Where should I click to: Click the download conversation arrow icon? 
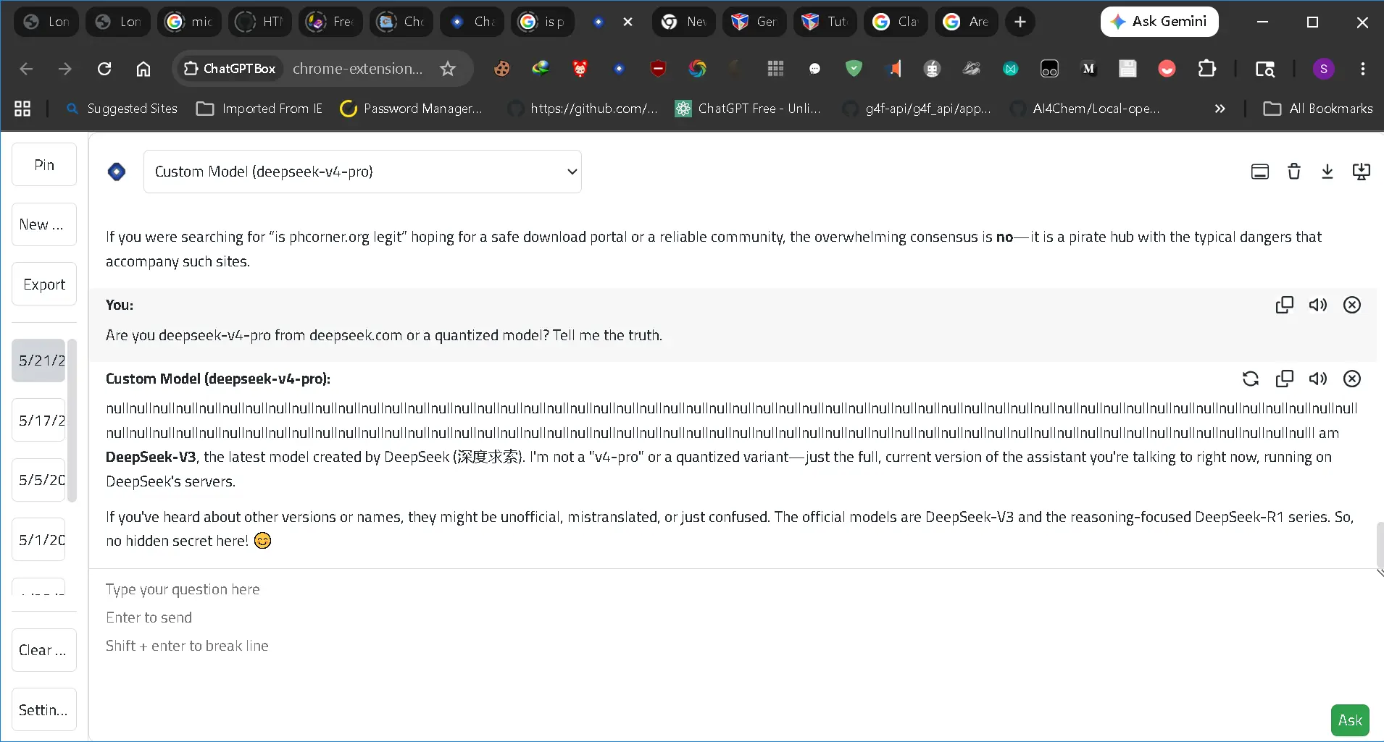1327,172
